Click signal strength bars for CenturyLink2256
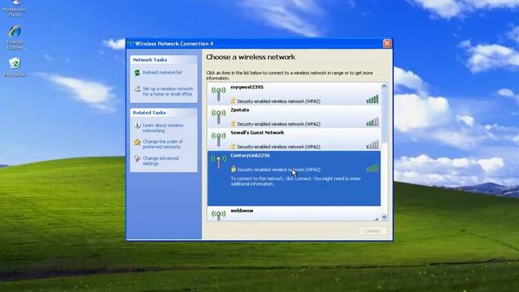The height and width of the screenshot is (292, 519). click(x=372, y=168)
